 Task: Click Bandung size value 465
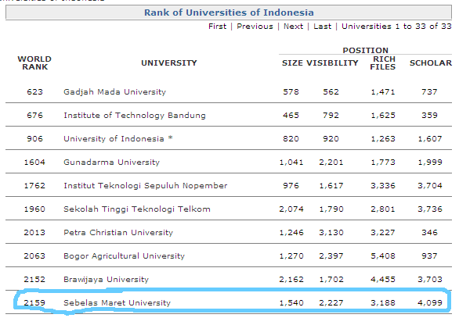pyautogui.click(x=291, y=116)
